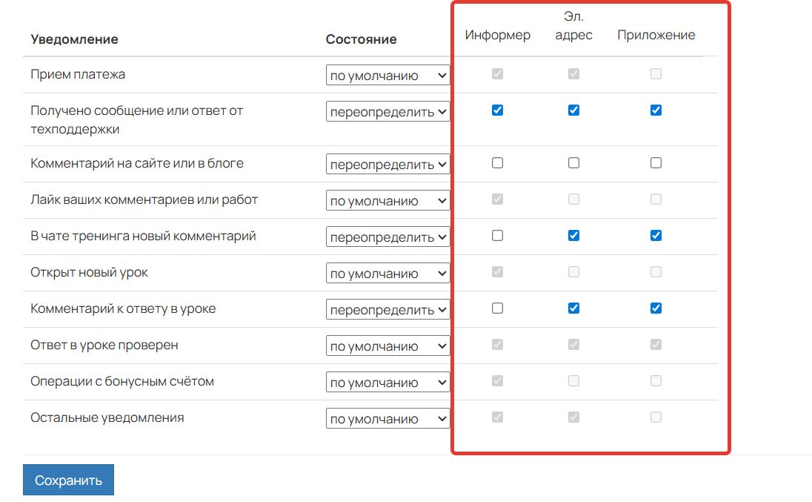Viewport: 812px width, 502px height.
Task: Uncheck Эл. адрес for техподдержки message row
Action: [x=573, y=110]
